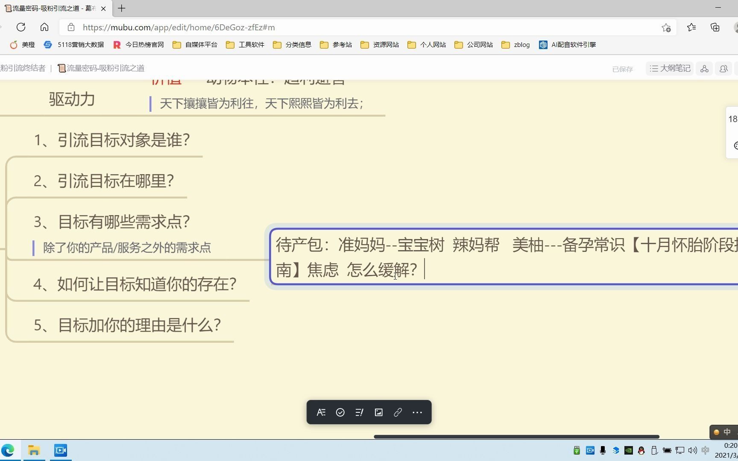738x461 pixels.
Task: Select node 4、如何让目标知道你的存在?
Action: tap(135, 284)
